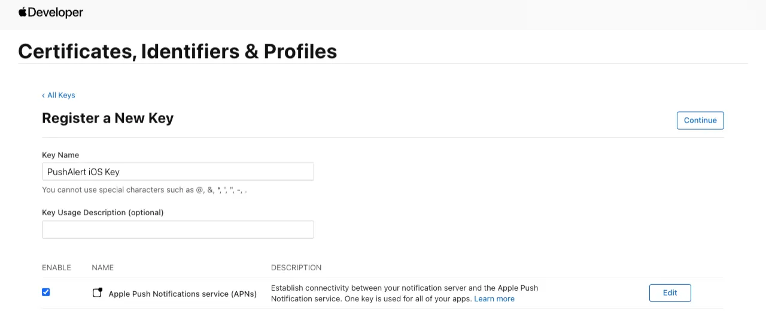Uncheck the APNs enable checkbox
The width and height of the screenshot is (766, 314).
click(x=46, y=292)
